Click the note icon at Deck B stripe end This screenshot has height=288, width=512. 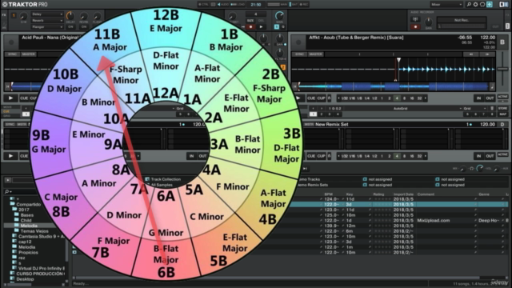[492, 86]
